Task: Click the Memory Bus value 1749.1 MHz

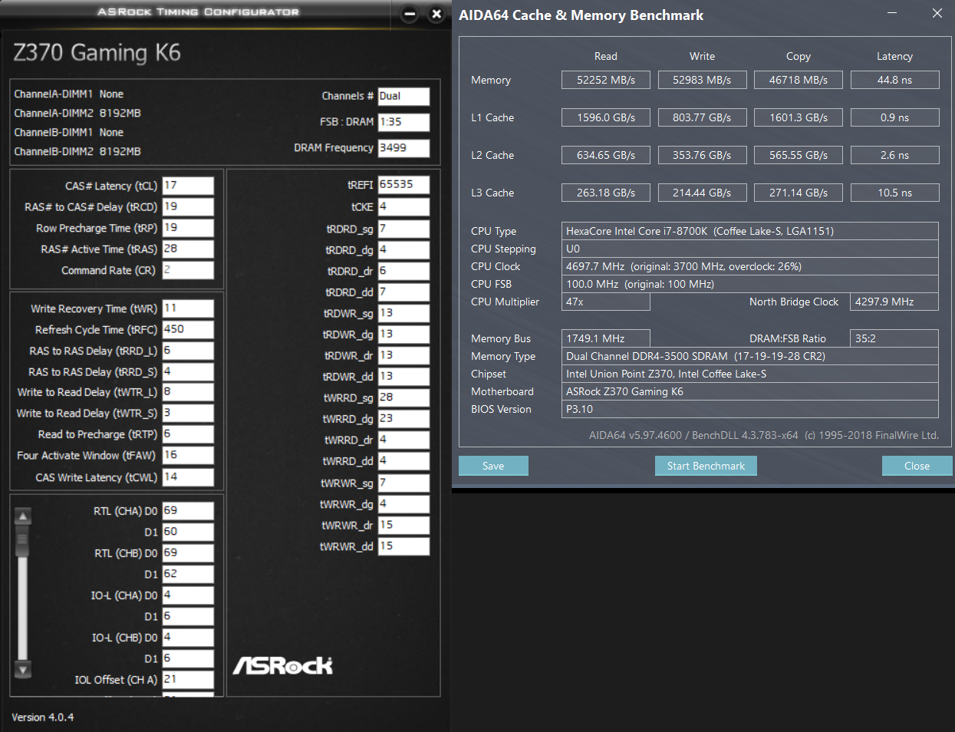Action: 606,338
